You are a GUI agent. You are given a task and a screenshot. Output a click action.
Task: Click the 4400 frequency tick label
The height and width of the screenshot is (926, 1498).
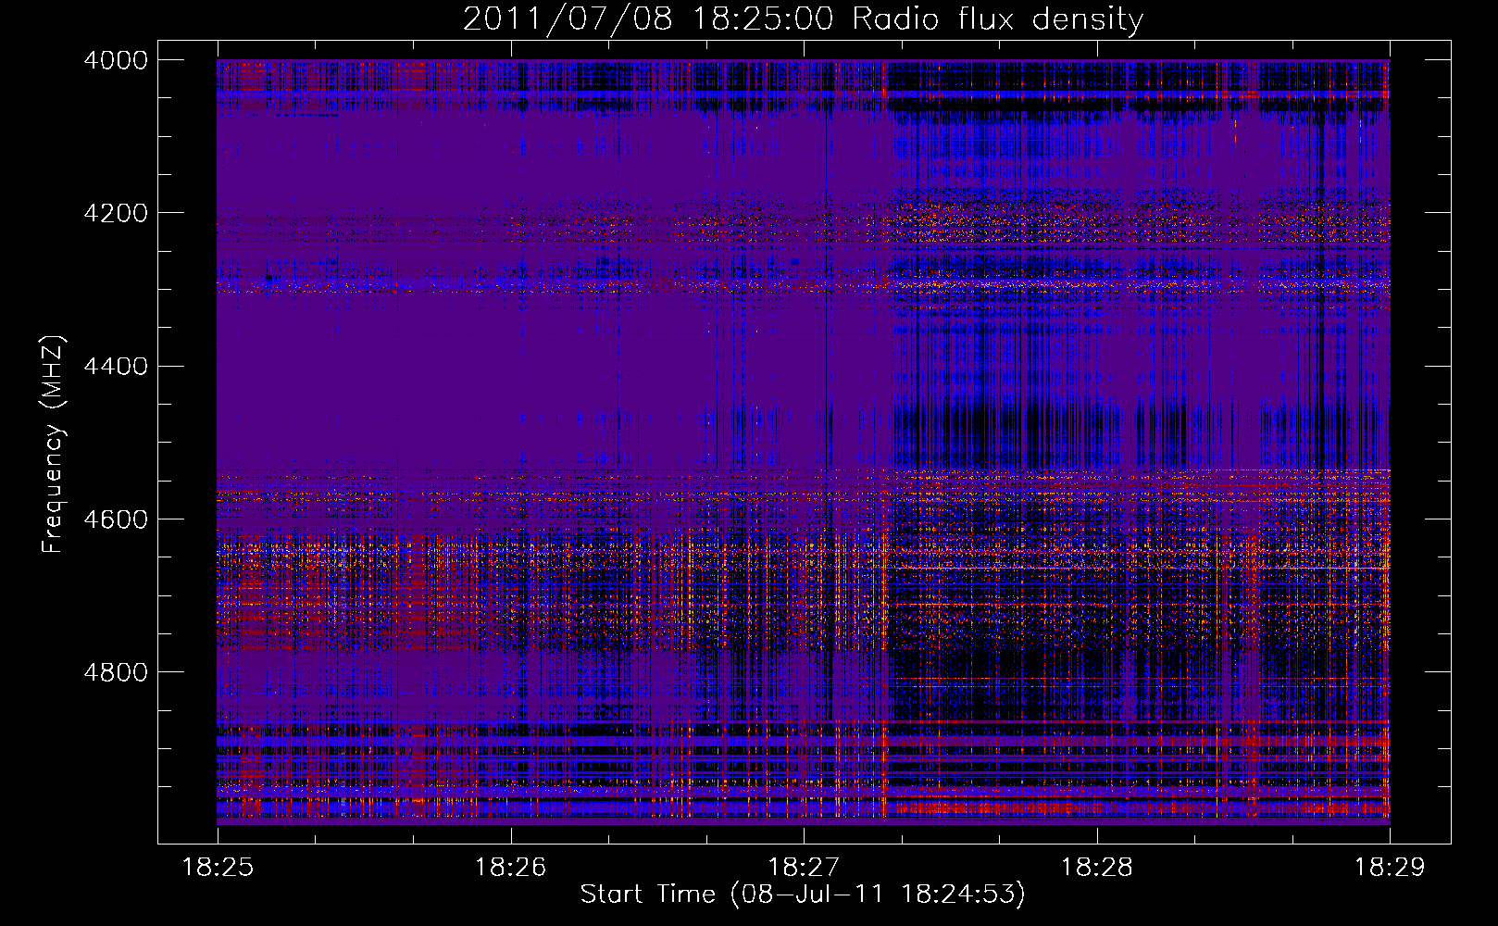coord(116,367)
